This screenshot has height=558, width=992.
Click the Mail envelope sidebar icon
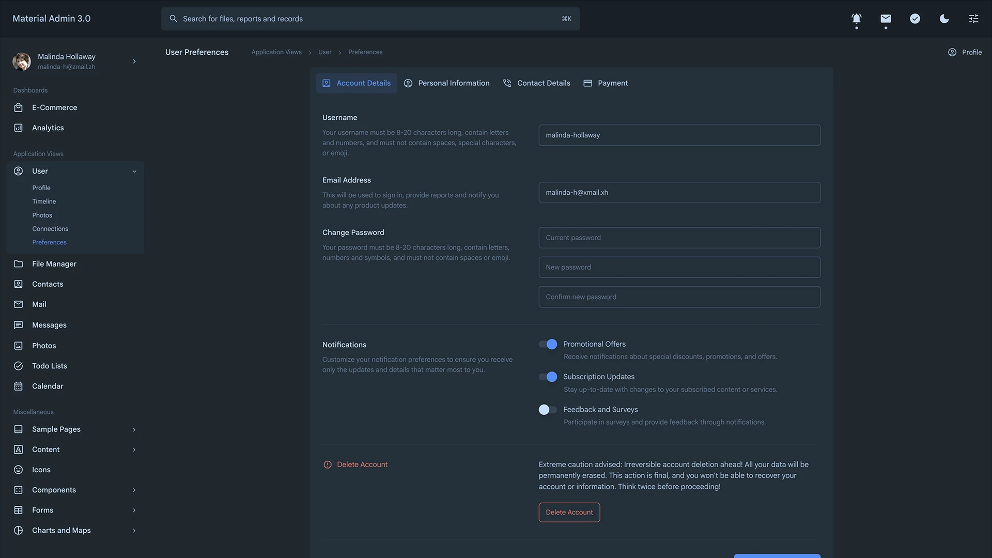point(19,304)
